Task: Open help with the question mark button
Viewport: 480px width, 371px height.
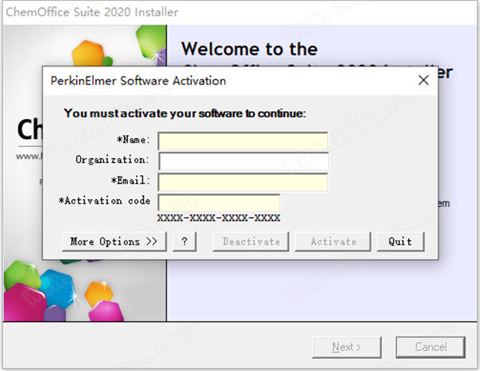Action: (184, 241)
